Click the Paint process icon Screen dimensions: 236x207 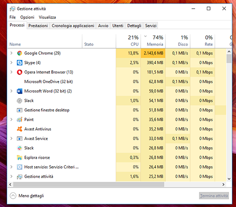coord(19,120)
